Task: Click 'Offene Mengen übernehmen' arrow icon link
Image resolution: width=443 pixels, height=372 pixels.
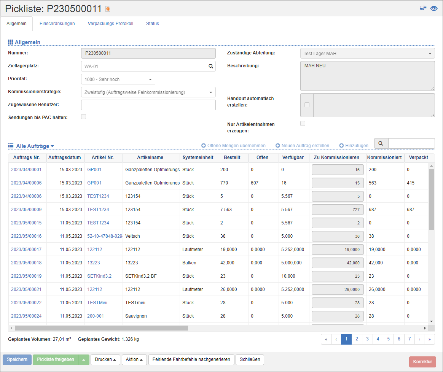Action: [x=204, y=146]
